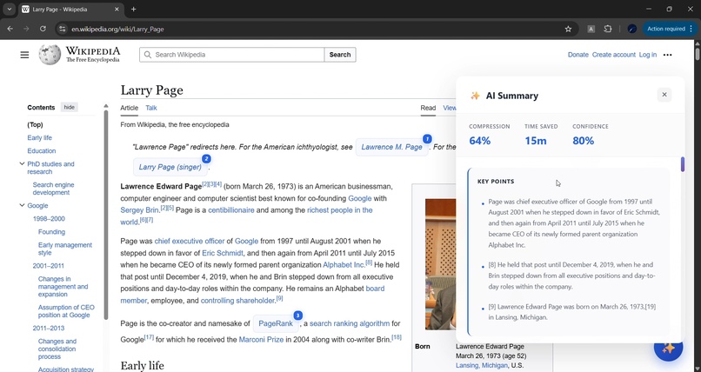Click the Action required button

tap(670, 29)
